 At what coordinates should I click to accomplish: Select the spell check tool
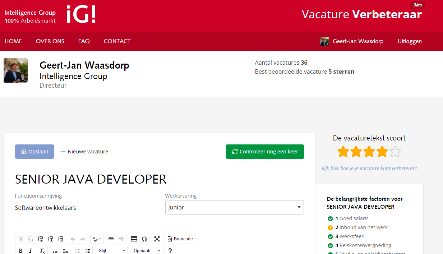pyautogui.click(x=95, y=239)
